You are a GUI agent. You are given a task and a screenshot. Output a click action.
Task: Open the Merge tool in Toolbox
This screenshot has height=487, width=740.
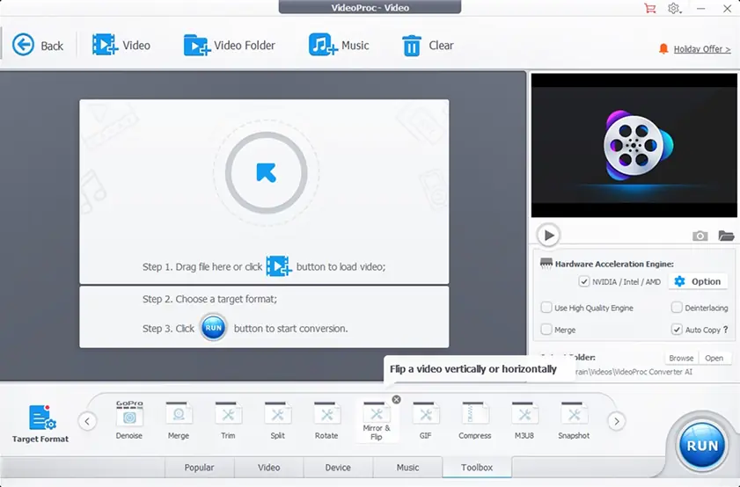point(179,420)
